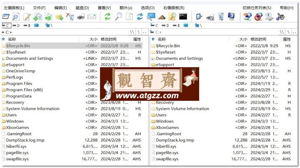Image resolution: width=300 pixels, height=168 pixels.
Task: Click the checkmark document icon
Action: click(x=199, y=17)
